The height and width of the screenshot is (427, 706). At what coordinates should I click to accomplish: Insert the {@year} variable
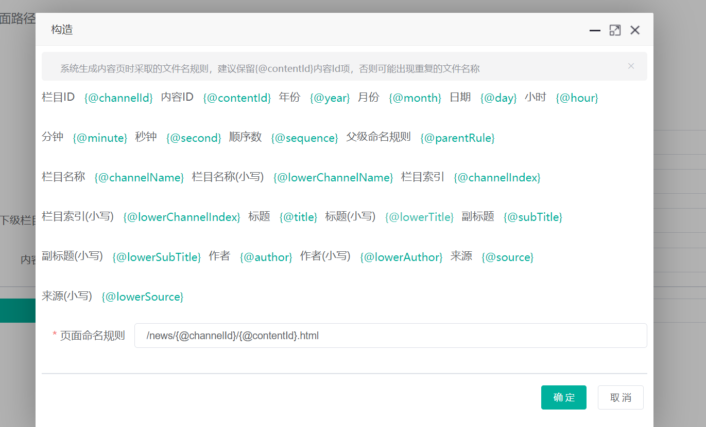tap(330, 98)
